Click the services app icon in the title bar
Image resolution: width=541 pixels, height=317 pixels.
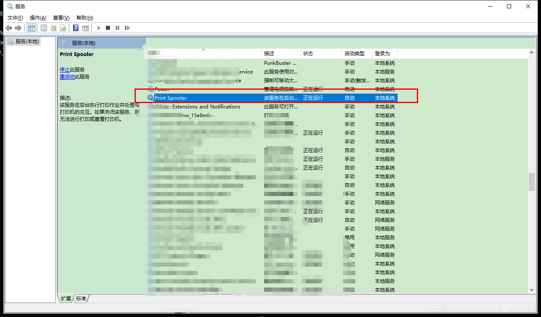(x=10, y=6)
